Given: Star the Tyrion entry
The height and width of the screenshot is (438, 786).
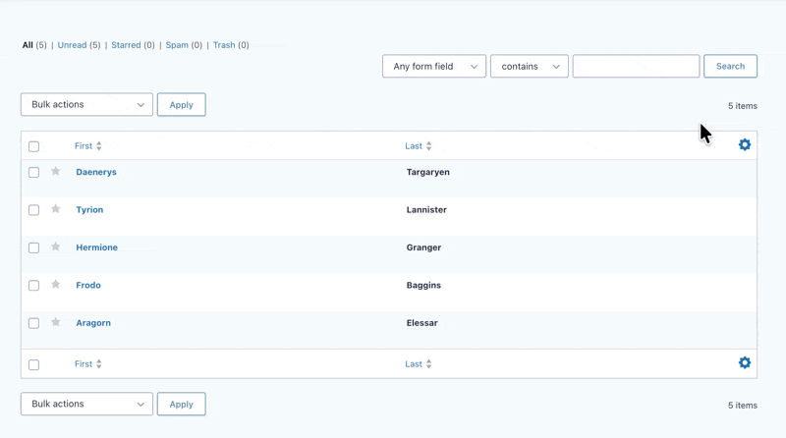Looking at the screenshot, I should pyautogui.click(x=56, y=209).
